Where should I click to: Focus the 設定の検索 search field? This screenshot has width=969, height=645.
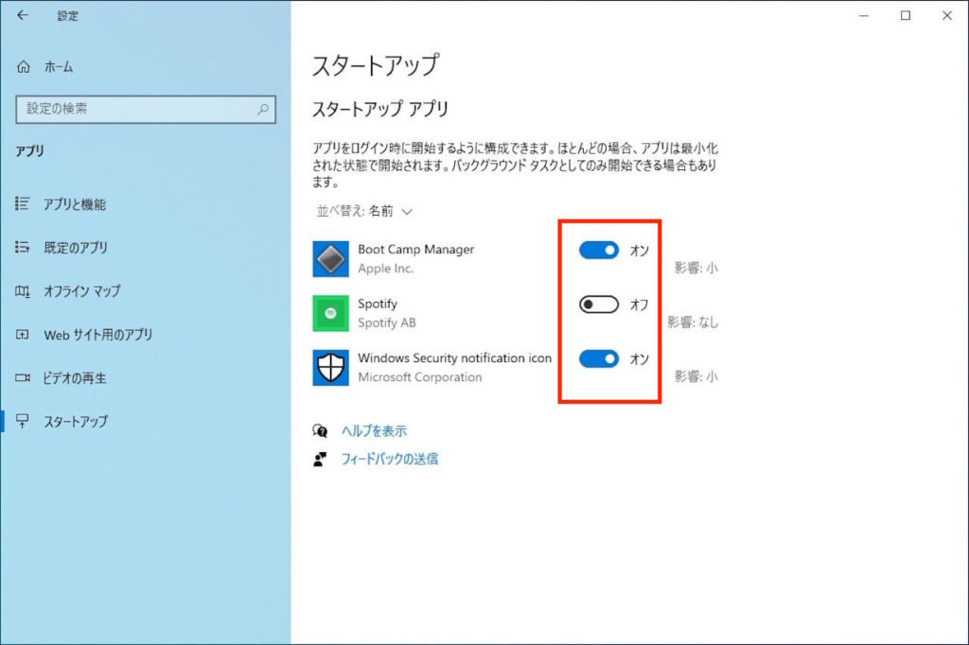tap(146, 110)
